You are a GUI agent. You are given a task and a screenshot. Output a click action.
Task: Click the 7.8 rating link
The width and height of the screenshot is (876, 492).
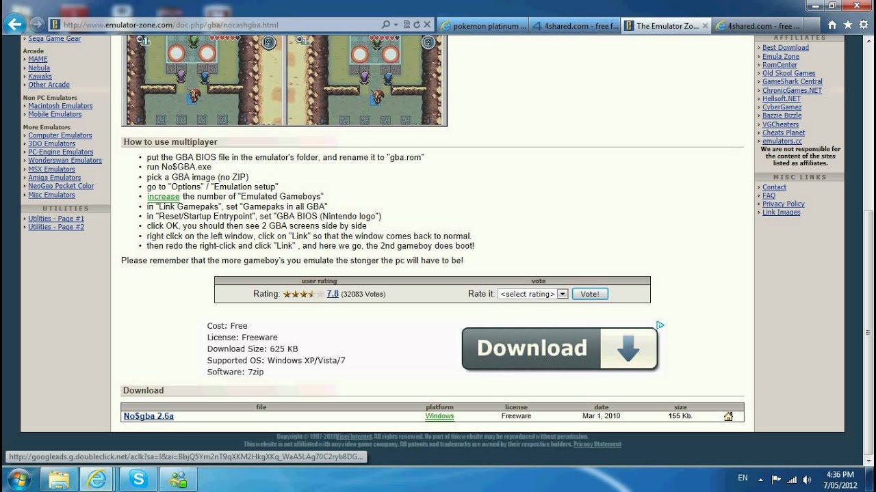tap(333, 294)
